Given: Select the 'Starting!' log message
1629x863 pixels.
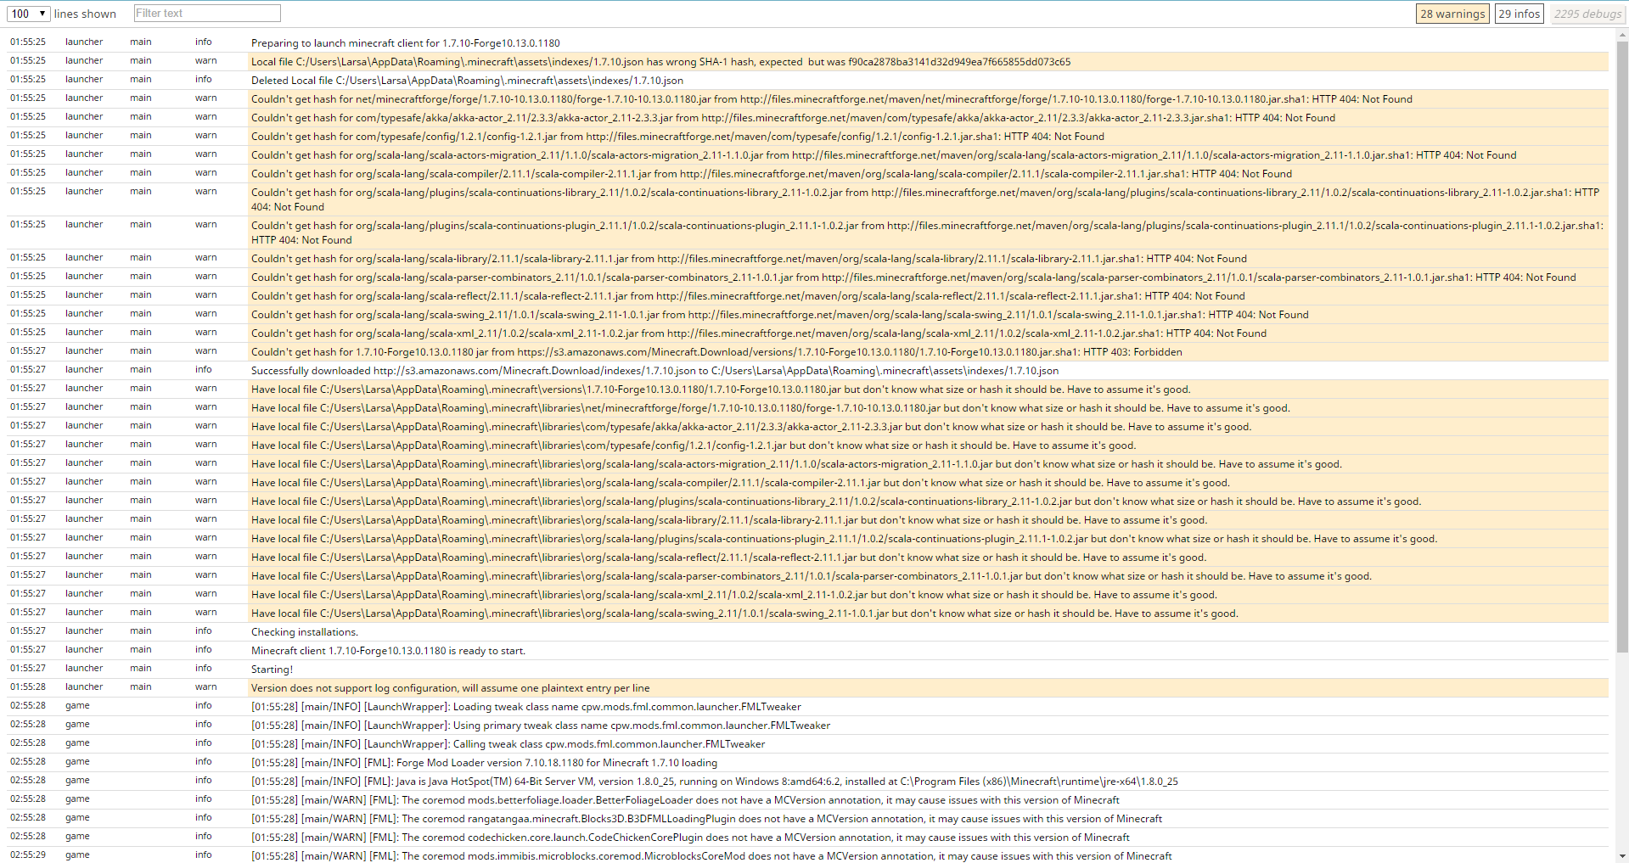Looking at the screenshot, I should [x=272, y=669].
